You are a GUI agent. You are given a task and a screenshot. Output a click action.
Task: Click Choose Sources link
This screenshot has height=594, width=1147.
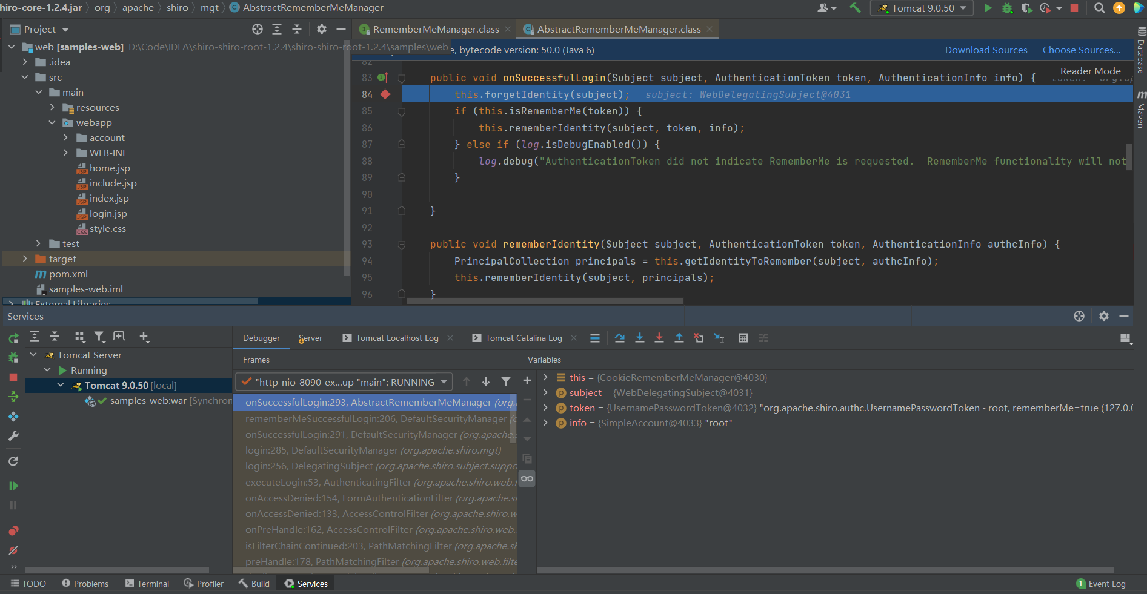[1082, 50]
